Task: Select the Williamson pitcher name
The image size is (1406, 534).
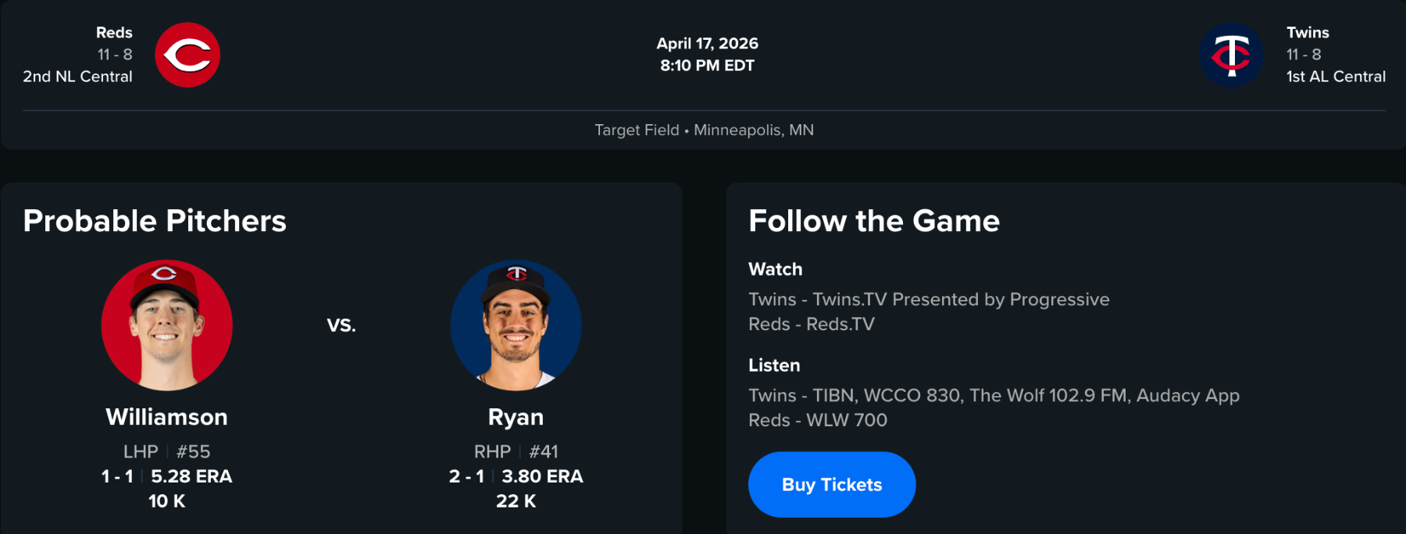Action: coord(166,417)
